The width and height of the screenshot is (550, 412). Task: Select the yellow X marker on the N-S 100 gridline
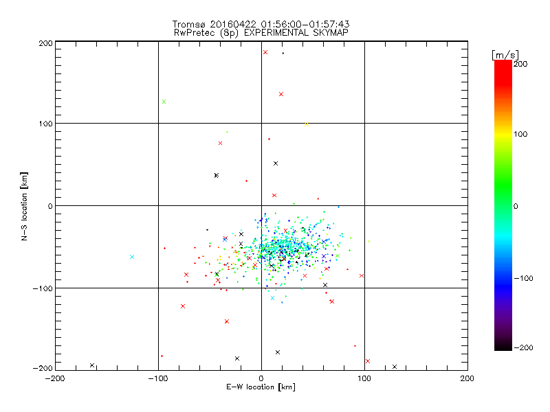click(x=307, y=124)
